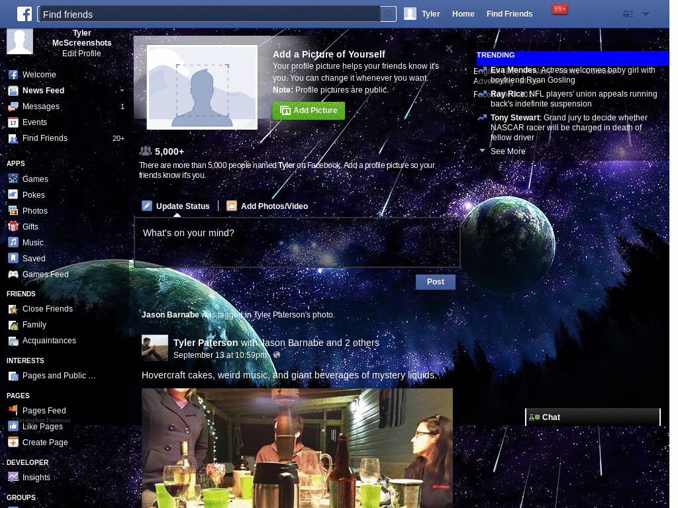Viewport: 678px width, 508px height.
Task: Click the green Add Picture button
Action: click(309, 110)
